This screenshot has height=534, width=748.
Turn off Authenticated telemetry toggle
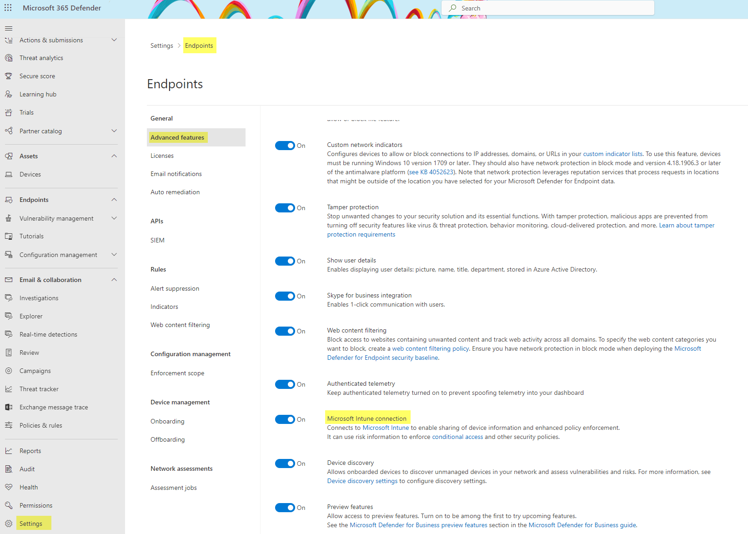[x=285, y=384]
